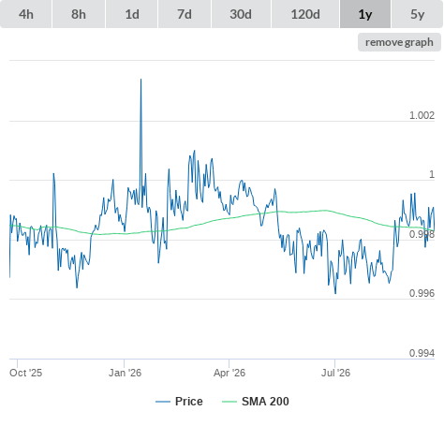Click the active 1y range tab

coord(365,14)
